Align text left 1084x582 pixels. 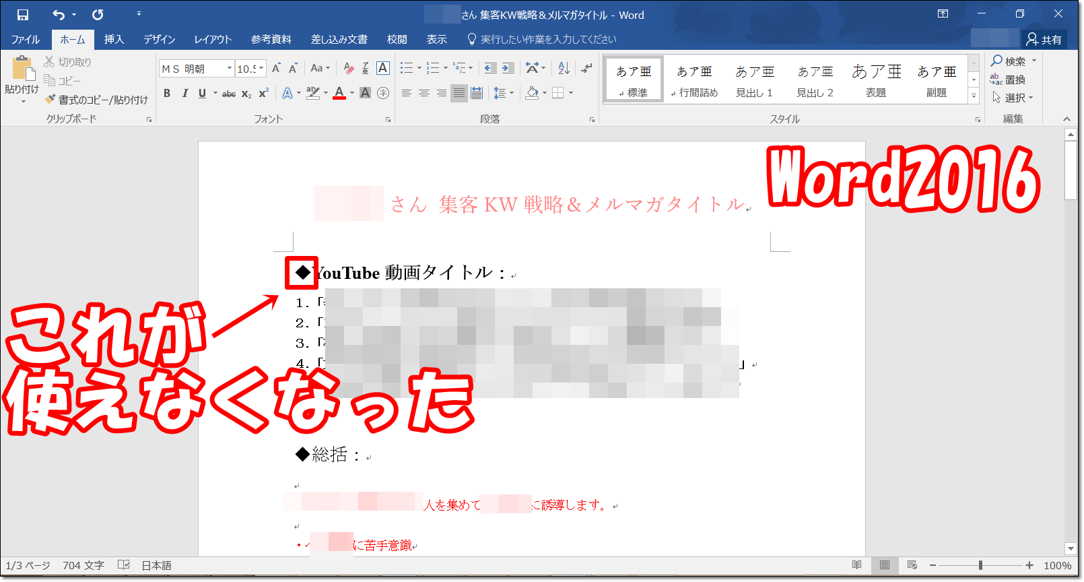point(407,94)
